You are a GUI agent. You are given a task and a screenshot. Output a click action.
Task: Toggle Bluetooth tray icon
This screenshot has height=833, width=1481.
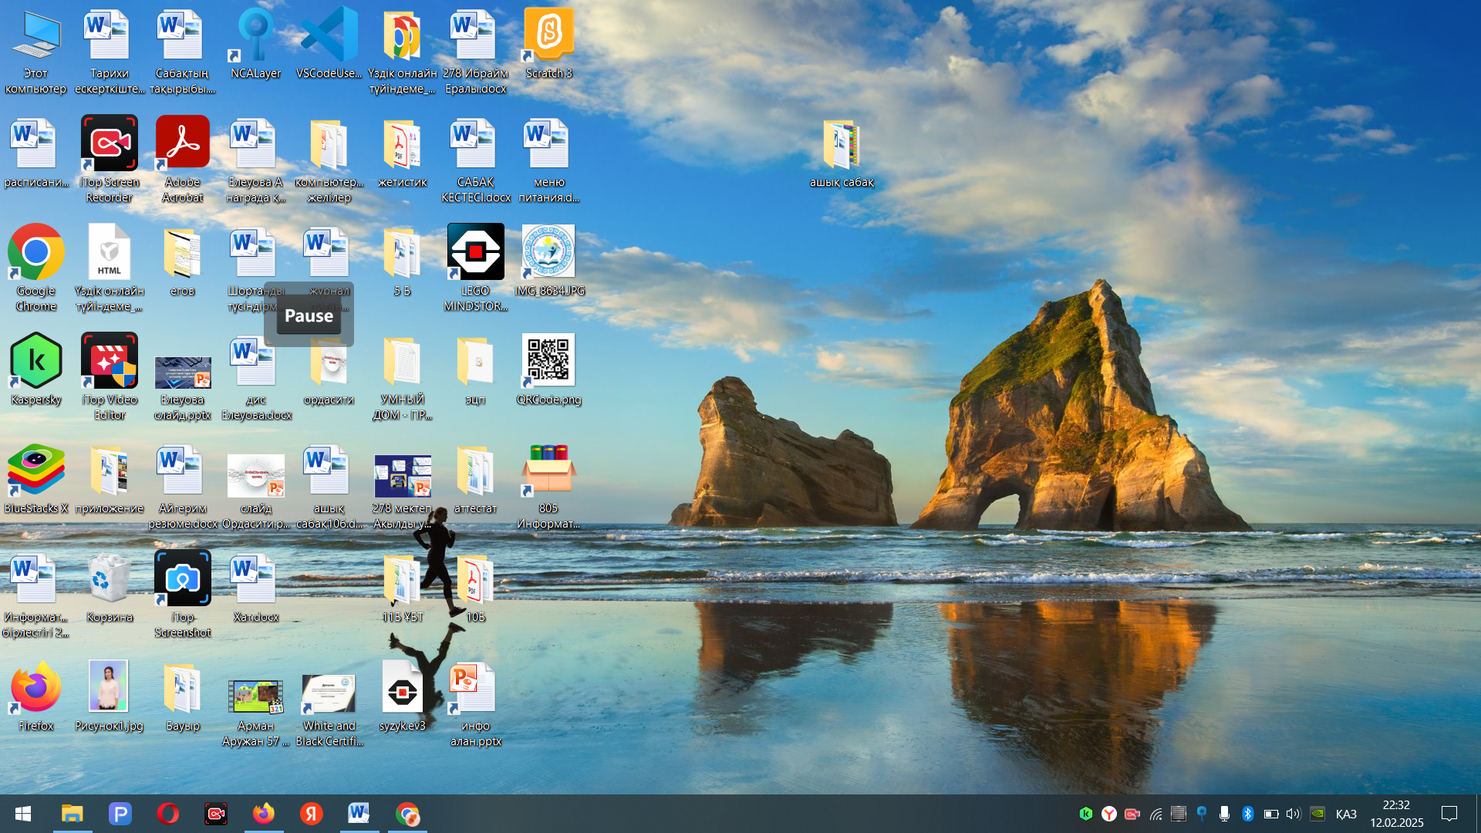click(1247, 814)
